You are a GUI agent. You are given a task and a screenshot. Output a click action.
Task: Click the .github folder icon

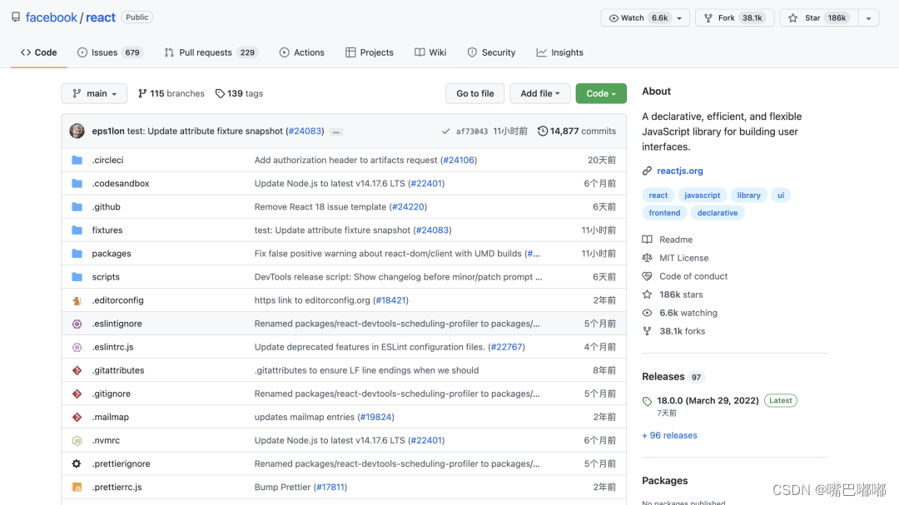77,207
